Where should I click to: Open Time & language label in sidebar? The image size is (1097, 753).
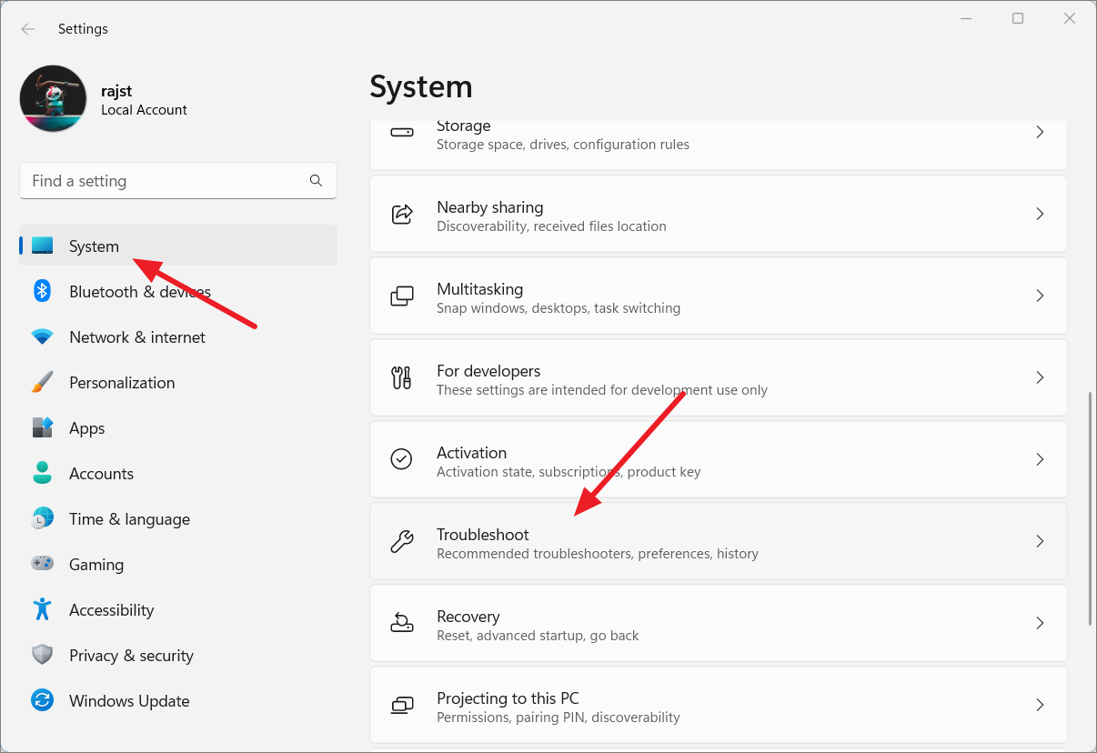[129, 519]
